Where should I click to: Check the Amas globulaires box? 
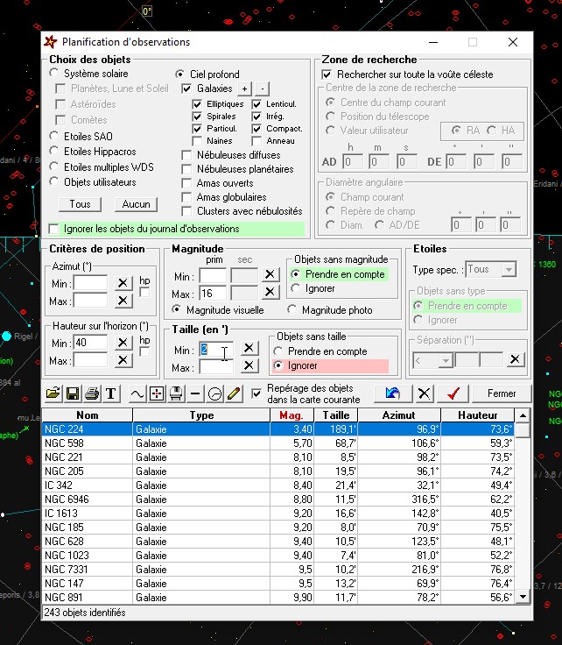(186, 197)
